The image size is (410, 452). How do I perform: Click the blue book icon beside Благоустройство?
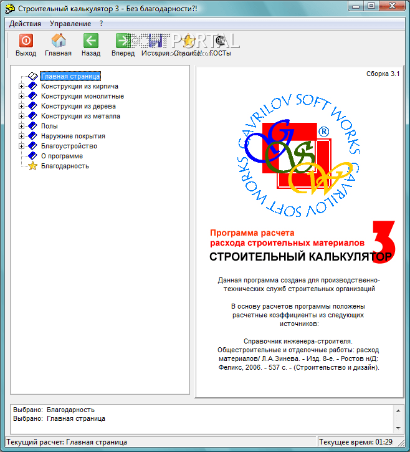coord(32,146)
